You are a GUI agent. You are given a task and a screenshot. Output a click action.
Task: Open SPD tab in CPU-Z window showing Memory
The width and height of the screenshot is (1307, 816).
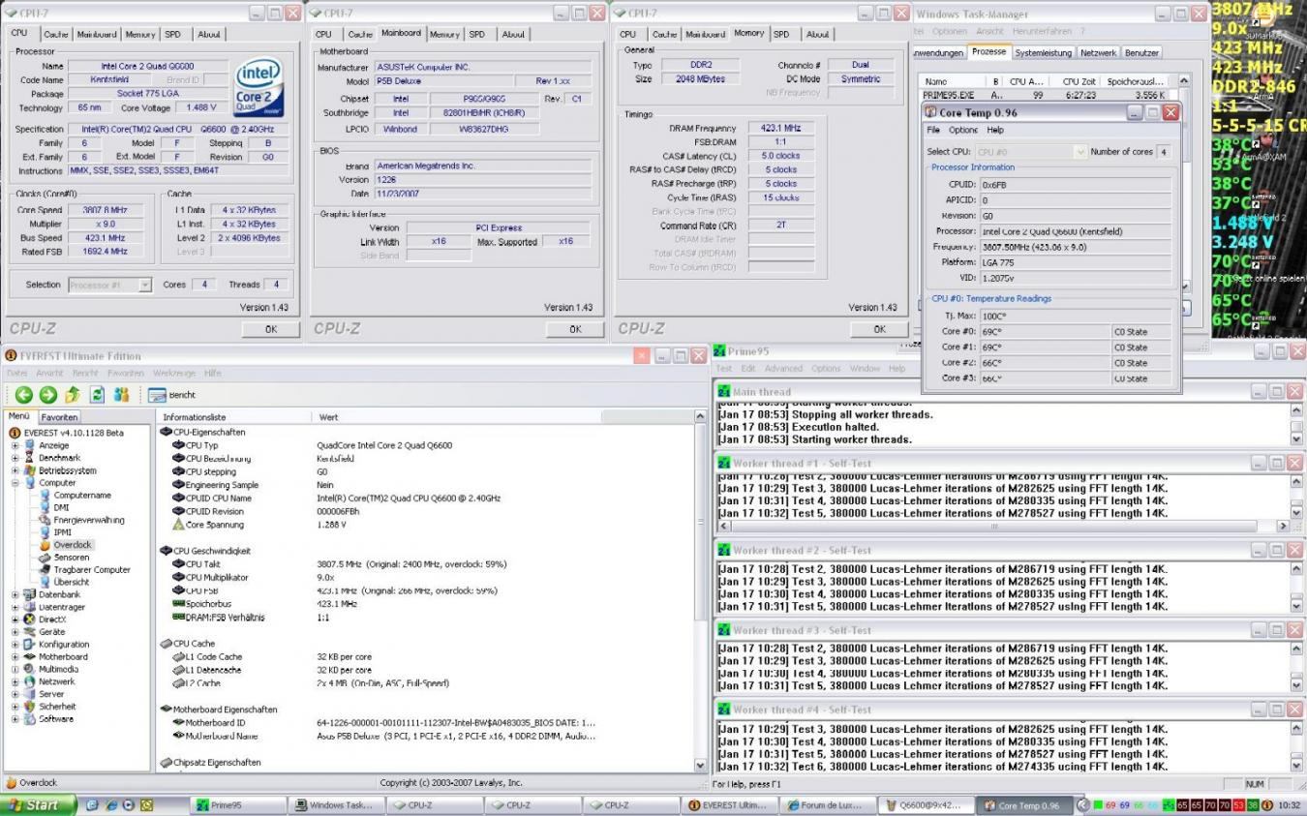click(x=781, y=34)
